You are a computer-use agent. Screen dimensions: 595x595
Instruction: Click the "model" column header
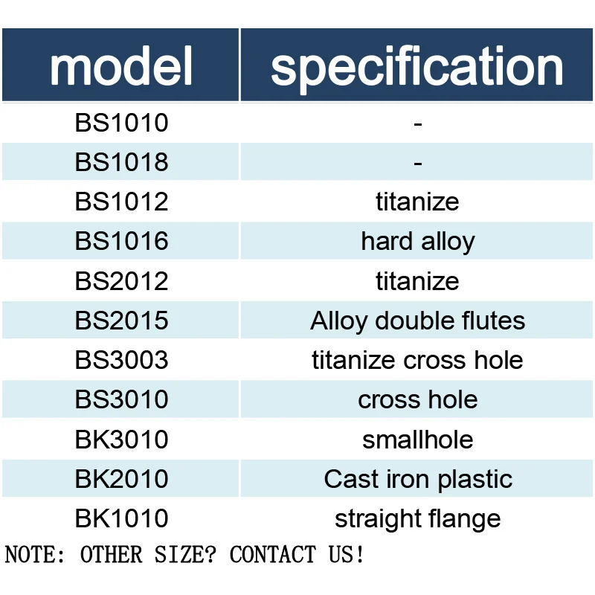pyautogui.click(x=121, y=65)
